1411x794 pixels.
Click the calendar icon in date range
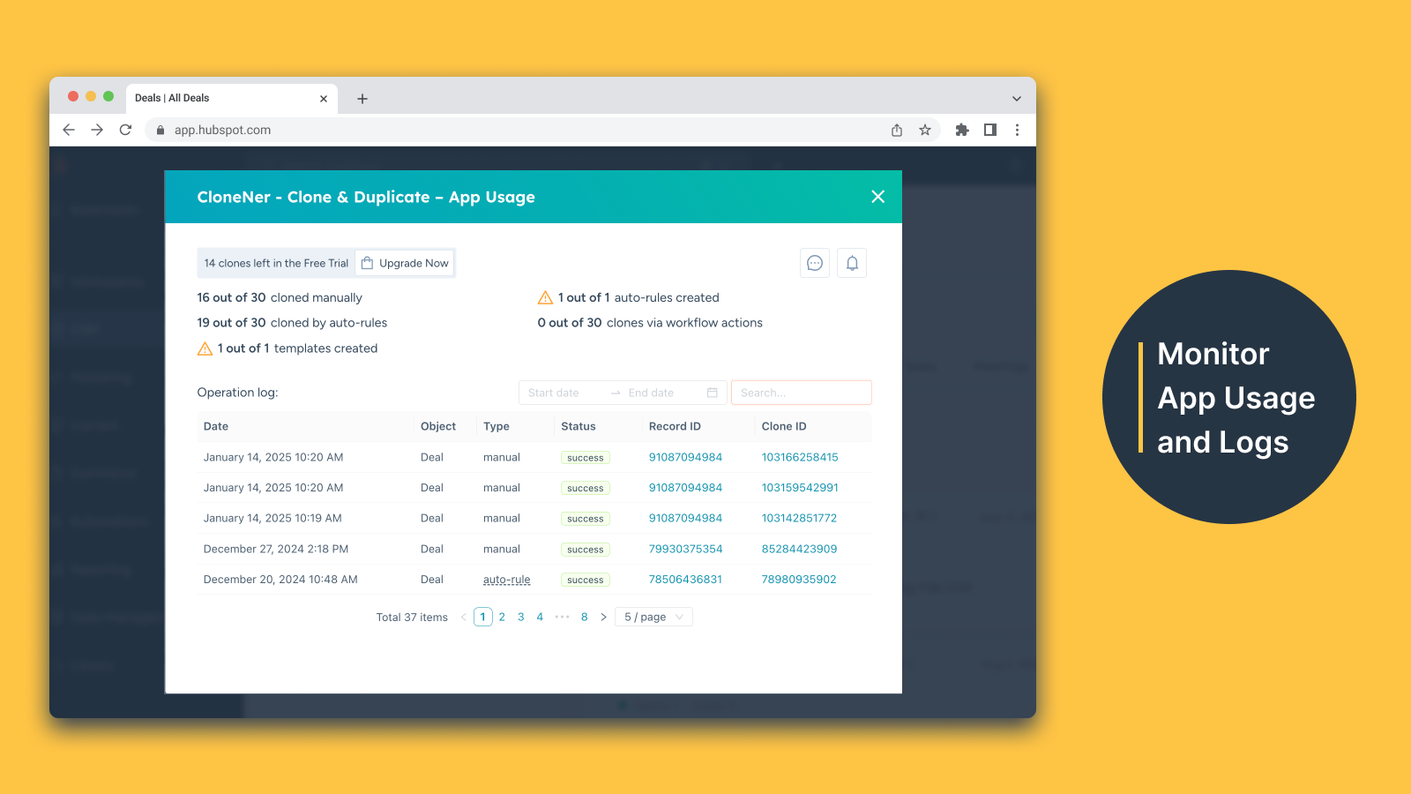pos(713,393)
